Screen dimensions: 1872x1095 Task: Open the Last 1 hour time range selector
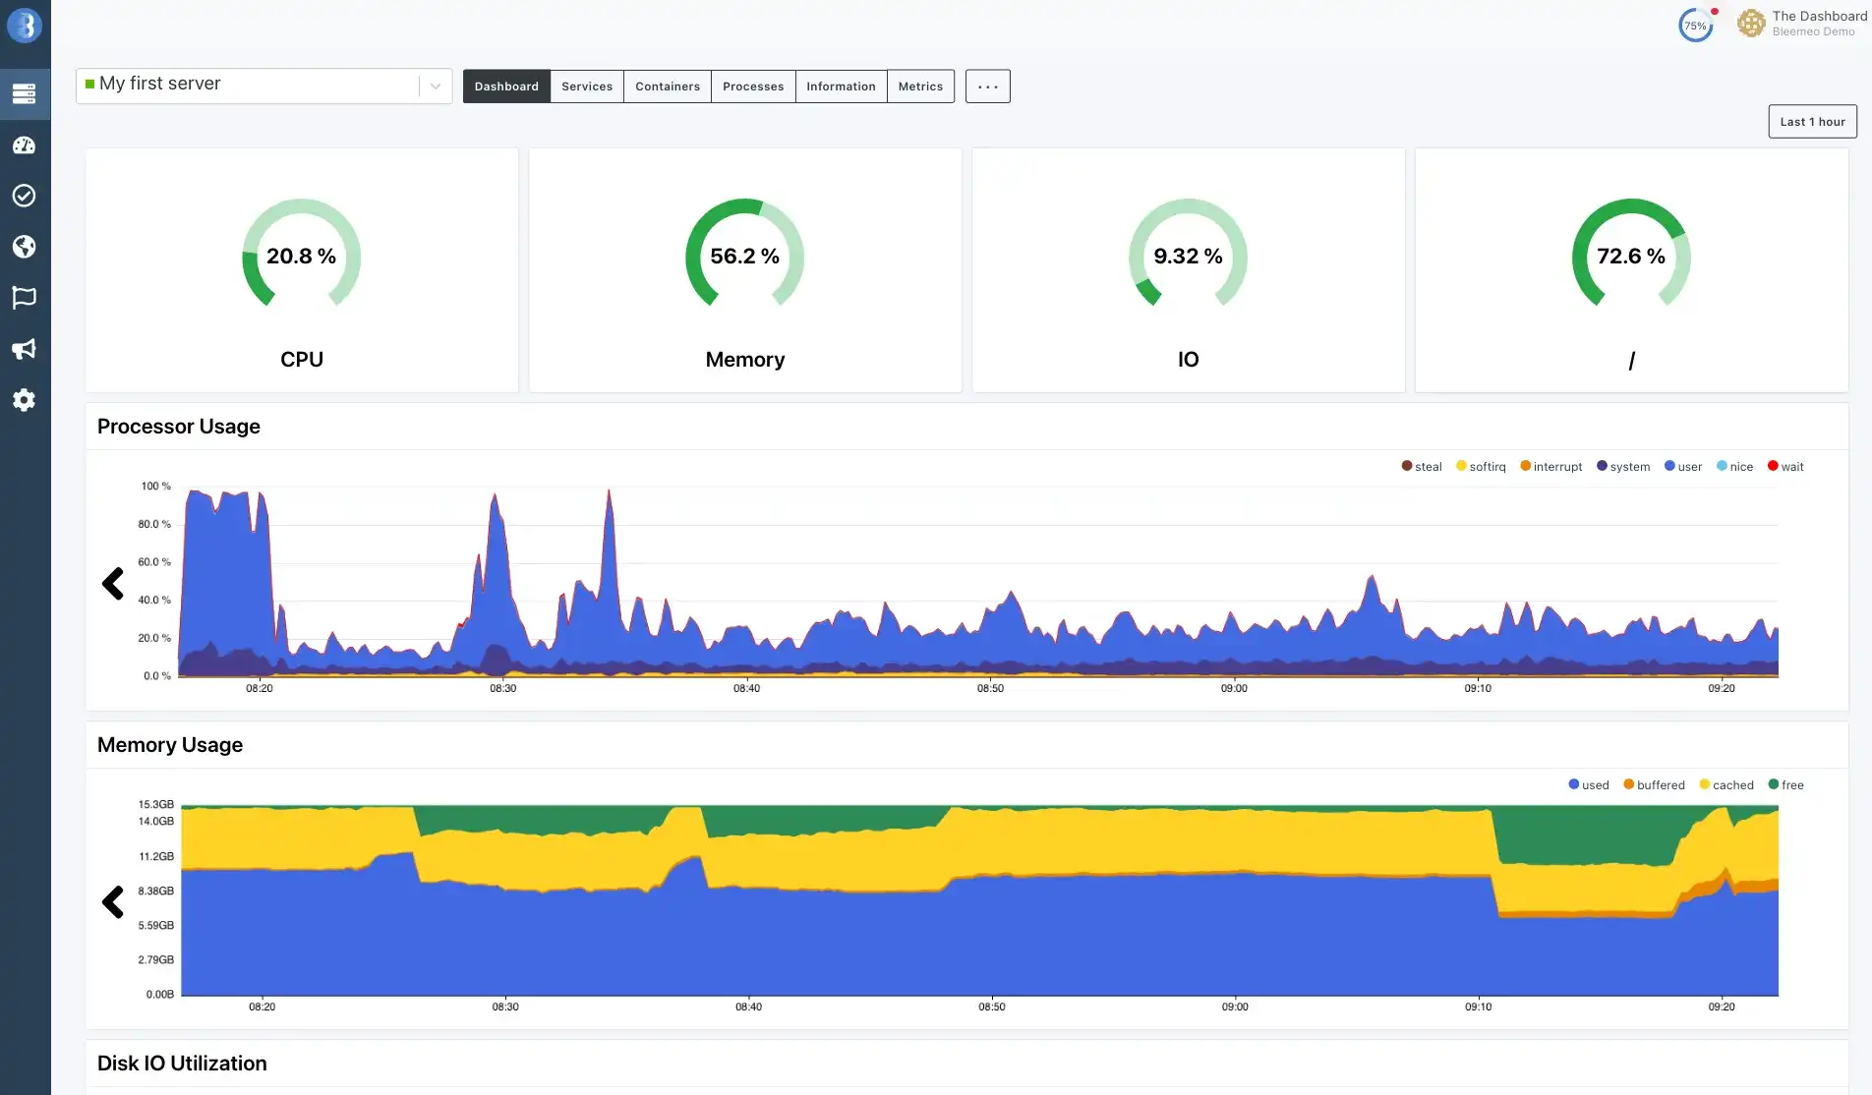(1812, 122)
